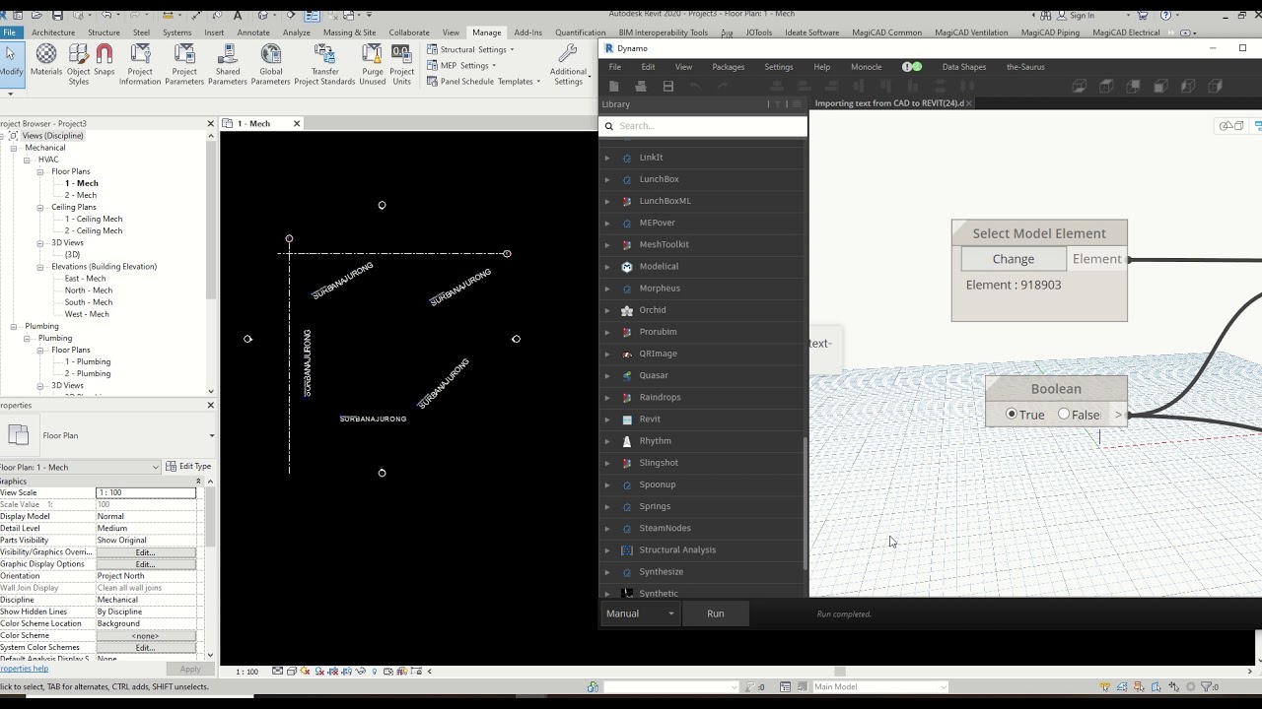Collapse the Mechanical node in Project Browser
Image resolution: width=1262 pixels, height=709 pixels.
click(14, 148)
